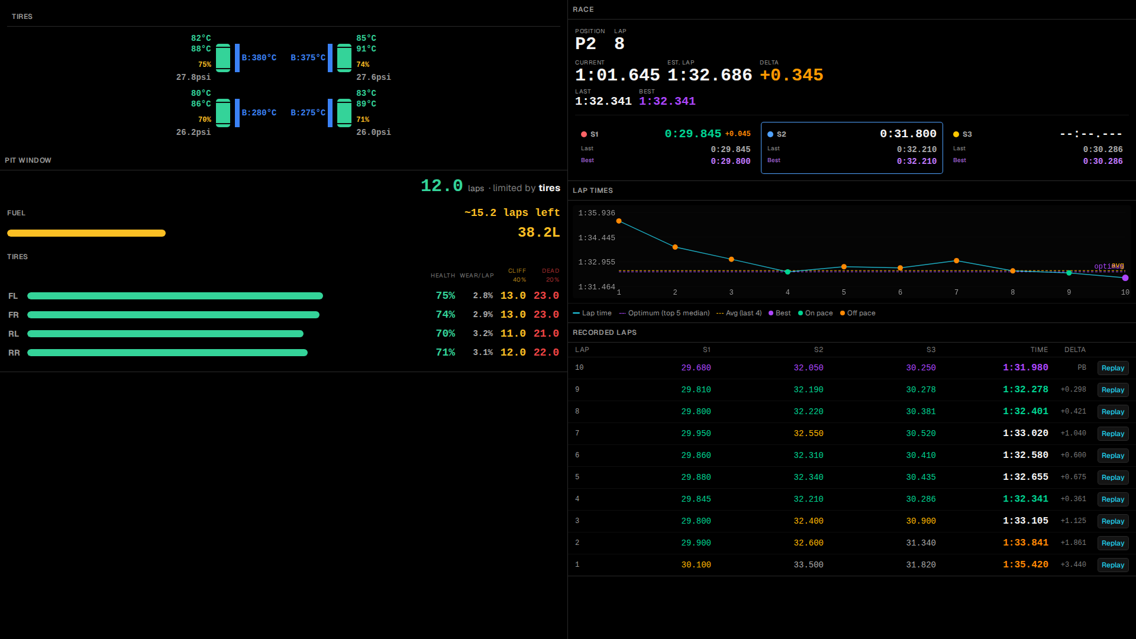Select the rear-right tire icon
The image size is (1136, 639).
[344, 113]
